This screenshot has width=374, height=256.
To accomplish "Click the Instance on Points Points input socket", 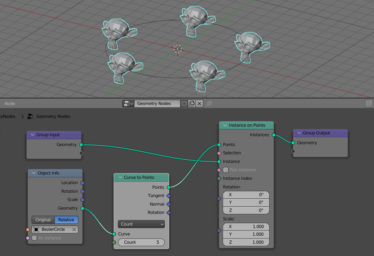I will (x=219, y=145).
